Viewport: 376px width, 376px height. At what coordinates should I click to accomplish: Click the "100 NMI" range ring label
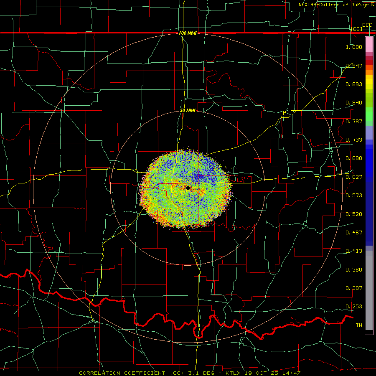[188, 33]
